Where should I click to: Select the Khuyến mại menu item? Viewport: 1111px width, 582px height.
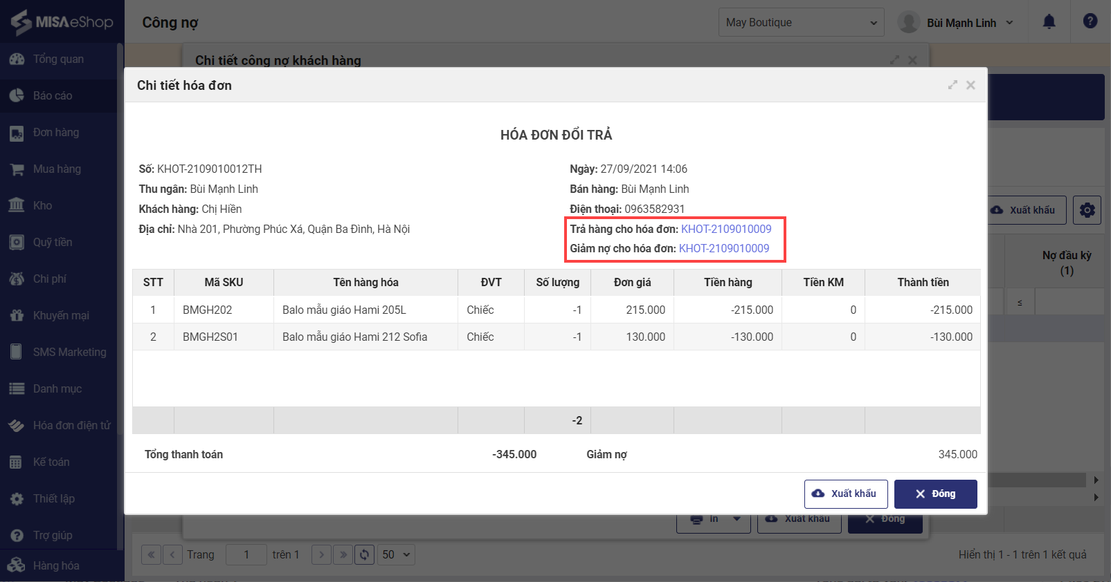[x=58, y=315]
